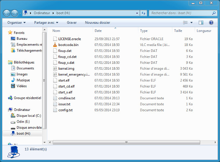220x162 pixels.
Task: Sort files by the Taille column header
Action: [178, 31]
